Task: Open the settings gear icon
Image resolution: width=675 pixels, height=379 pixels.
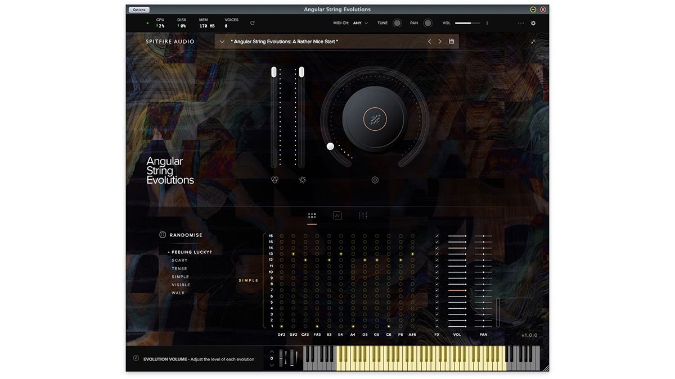Action: 533,23
